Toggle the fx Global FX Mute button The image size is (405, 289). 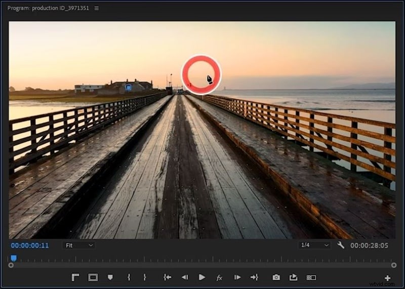tap(219, 278)
